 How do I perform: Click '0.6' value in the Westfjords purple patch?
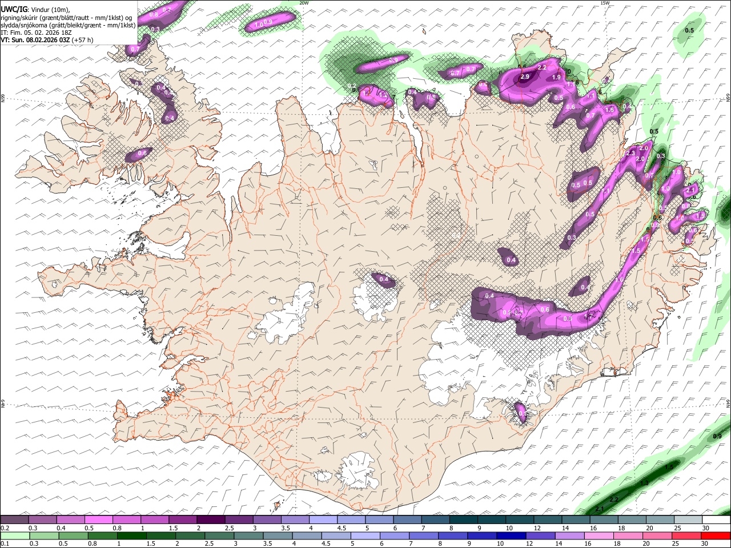click(142, 153)
